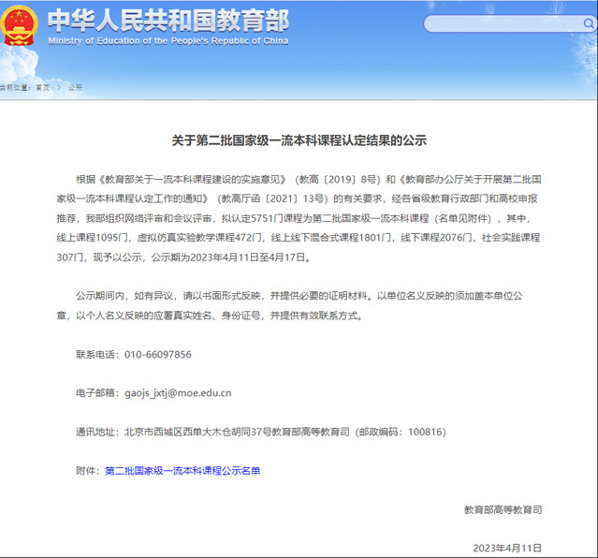Click the 教育部高等教育司 signature line

pos(503,509)
